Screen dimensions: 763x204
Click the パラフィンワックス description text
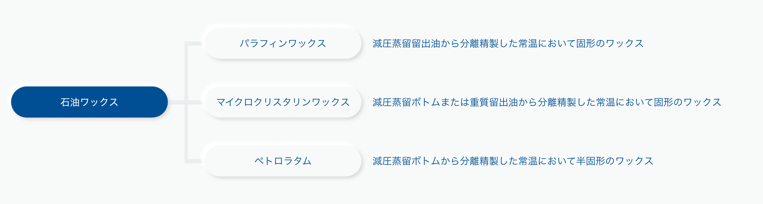pyautogui.click(x=508, y=44)
